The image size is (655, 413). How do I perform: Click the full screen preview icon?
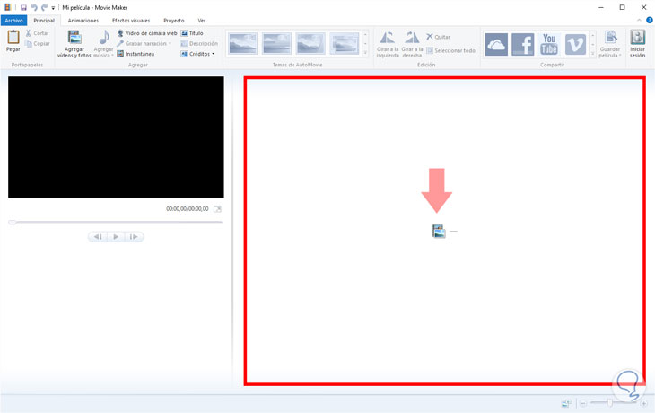point(217,208)
